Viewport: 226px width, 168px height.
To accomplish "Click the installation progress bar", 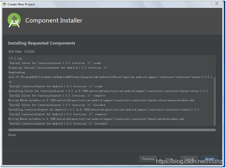I will point(112,130).
